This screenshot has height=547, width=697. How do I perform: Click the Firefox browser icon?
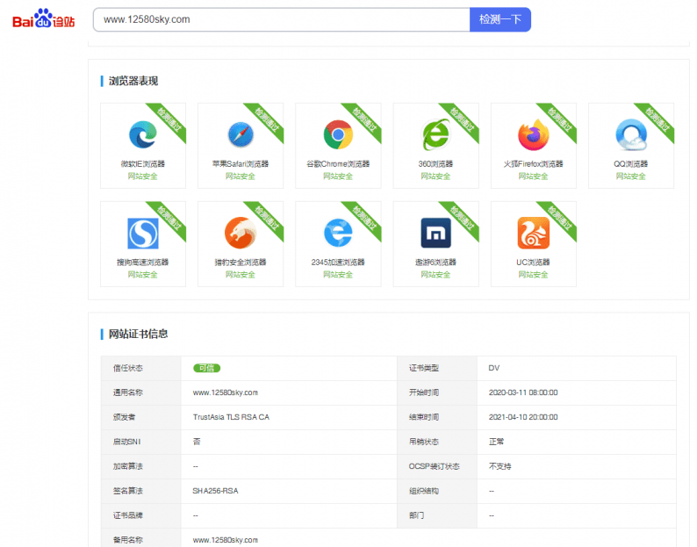[534, 134]
